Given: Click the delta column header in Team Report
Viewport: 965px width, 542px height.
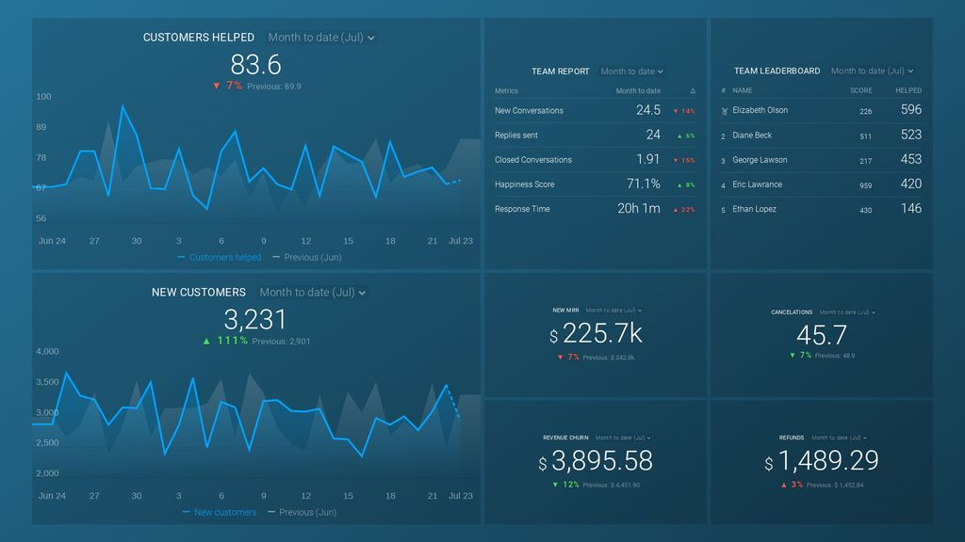Looking at the screenshot, I should pyautogui.click(x=693, y=91).
